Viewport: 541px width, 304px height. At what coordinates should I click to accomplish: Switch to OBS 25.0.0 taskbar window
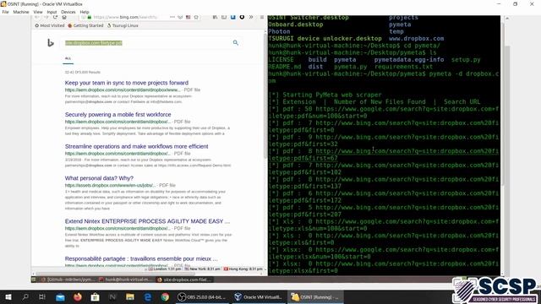coord(202,296)
